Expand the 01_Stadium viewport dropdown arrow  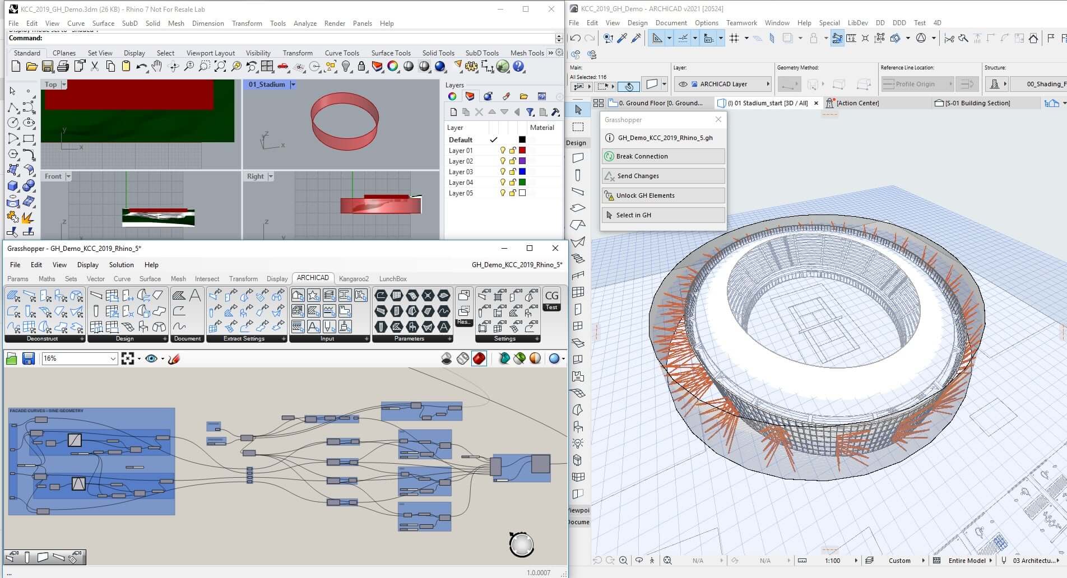coord(293,85)
